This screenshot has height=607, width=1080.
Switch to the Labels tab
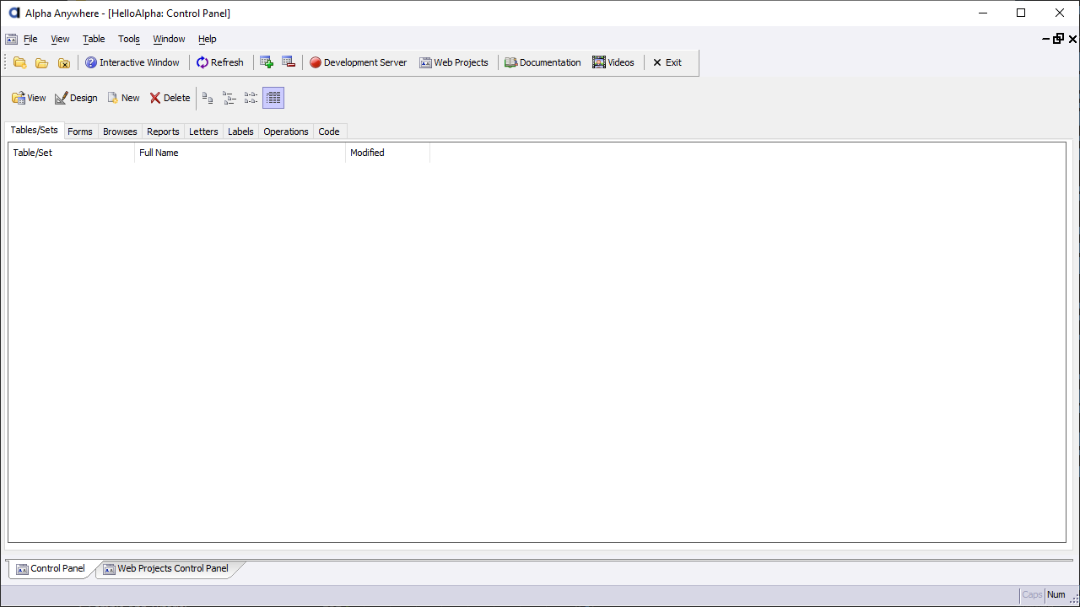(240, 132)
